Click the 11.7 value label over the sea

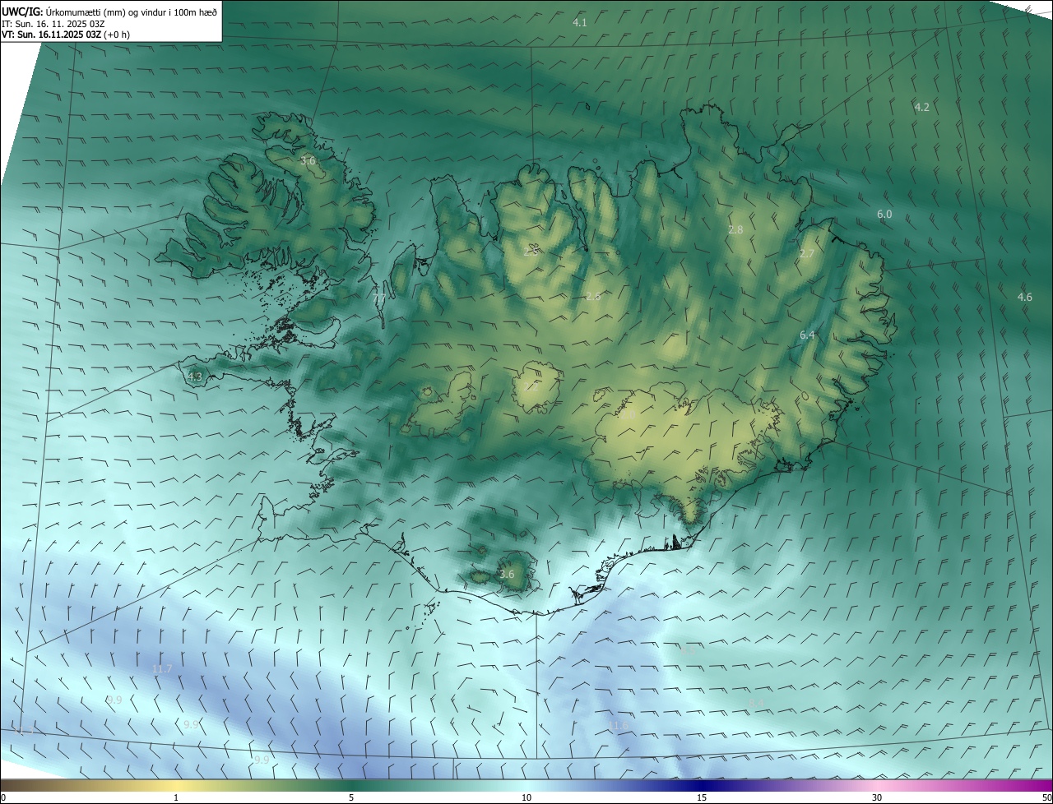click(x=162, y=669)
